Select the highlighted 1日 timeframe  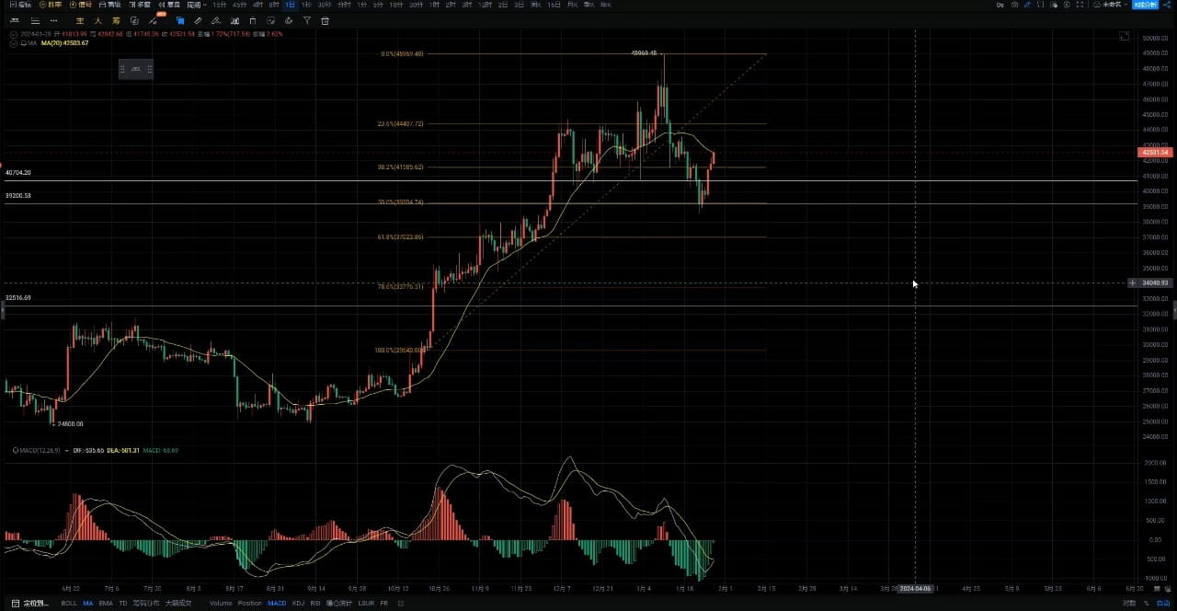pos(290,5)
